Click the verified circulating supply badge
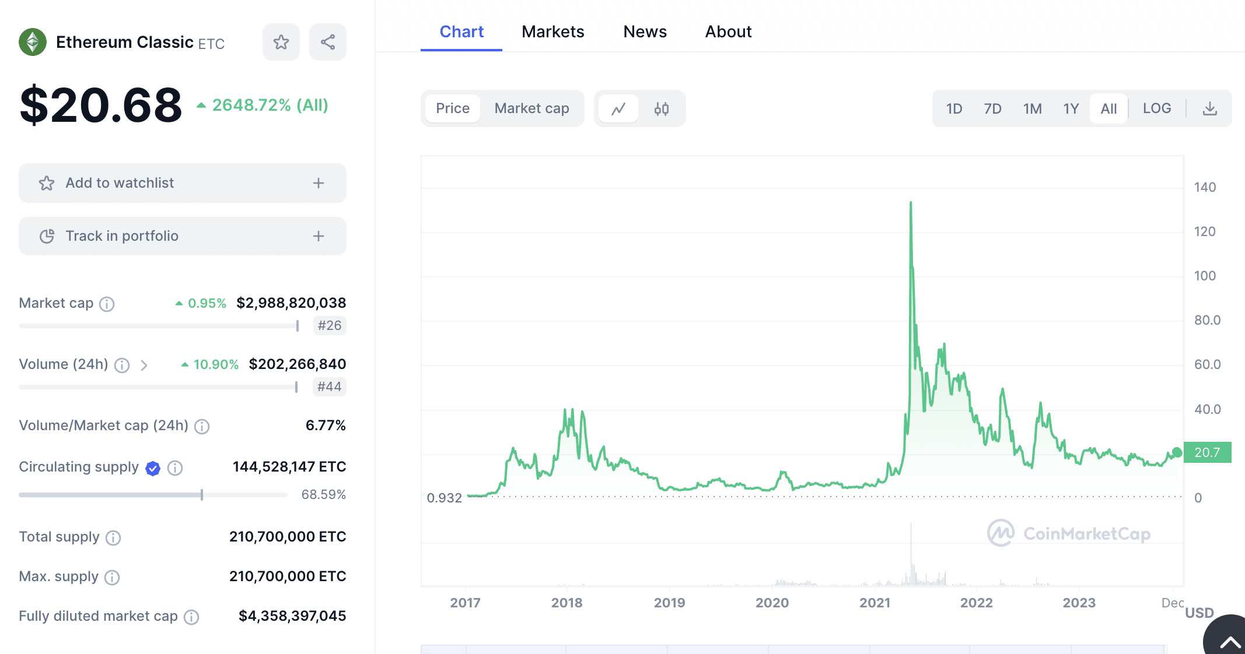Viewport: 1245px width, 654px height. 153,468
